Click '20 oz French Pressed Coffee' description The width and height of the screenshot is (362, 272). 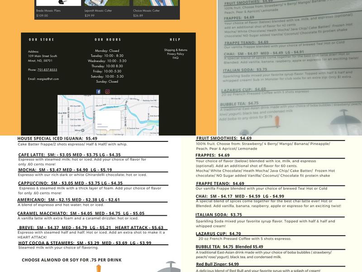click(245, 239)
